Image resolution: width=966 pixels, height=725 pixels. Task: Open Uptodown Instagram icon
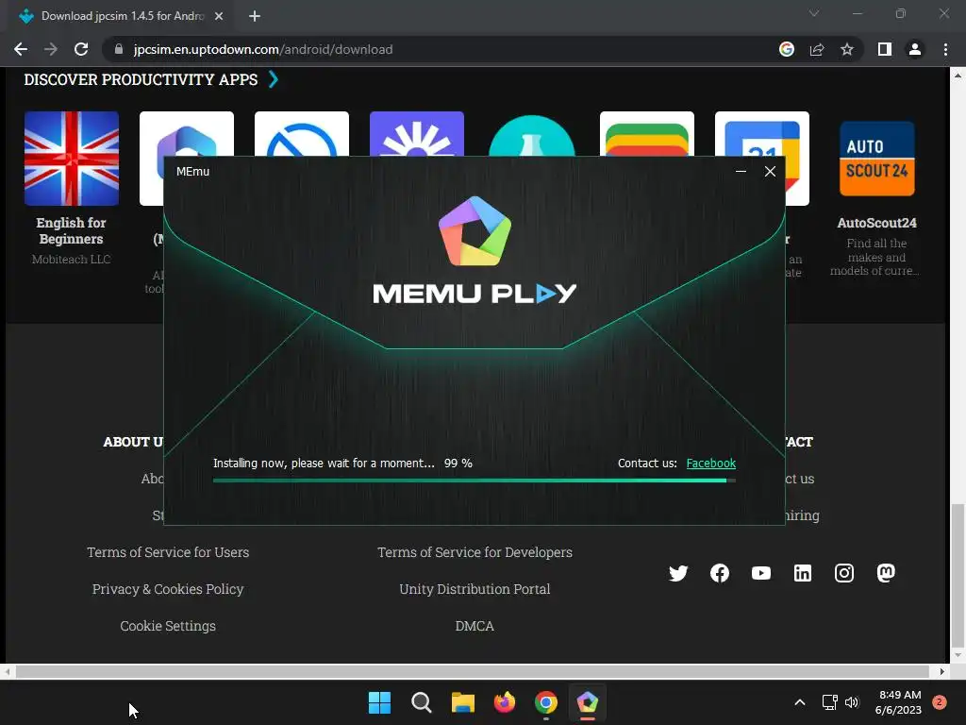844,573
